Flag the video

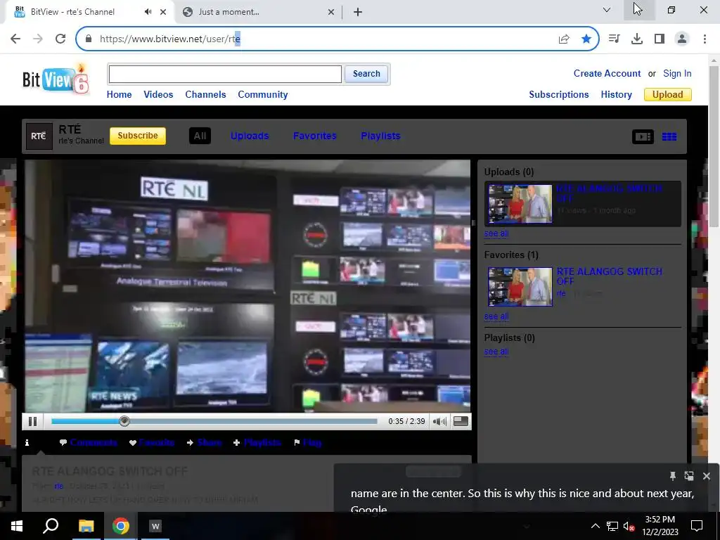point(308,443)
